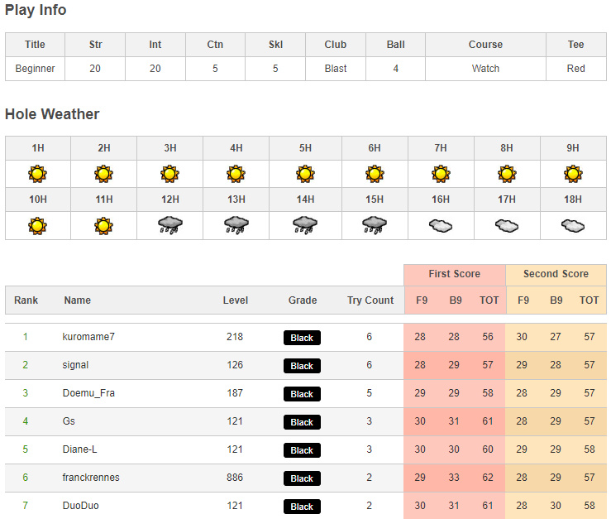This screenshot has height=519, width=611.
Task: Click the cloud icon under 18H
Action: [x=573, y=225]
